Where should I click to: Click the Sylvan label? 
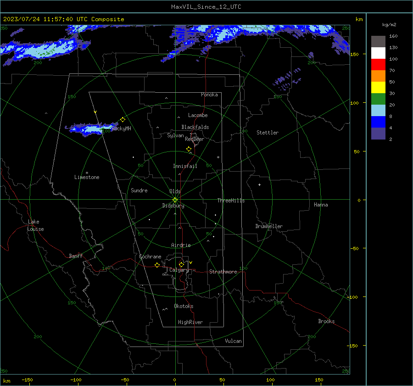175,135
